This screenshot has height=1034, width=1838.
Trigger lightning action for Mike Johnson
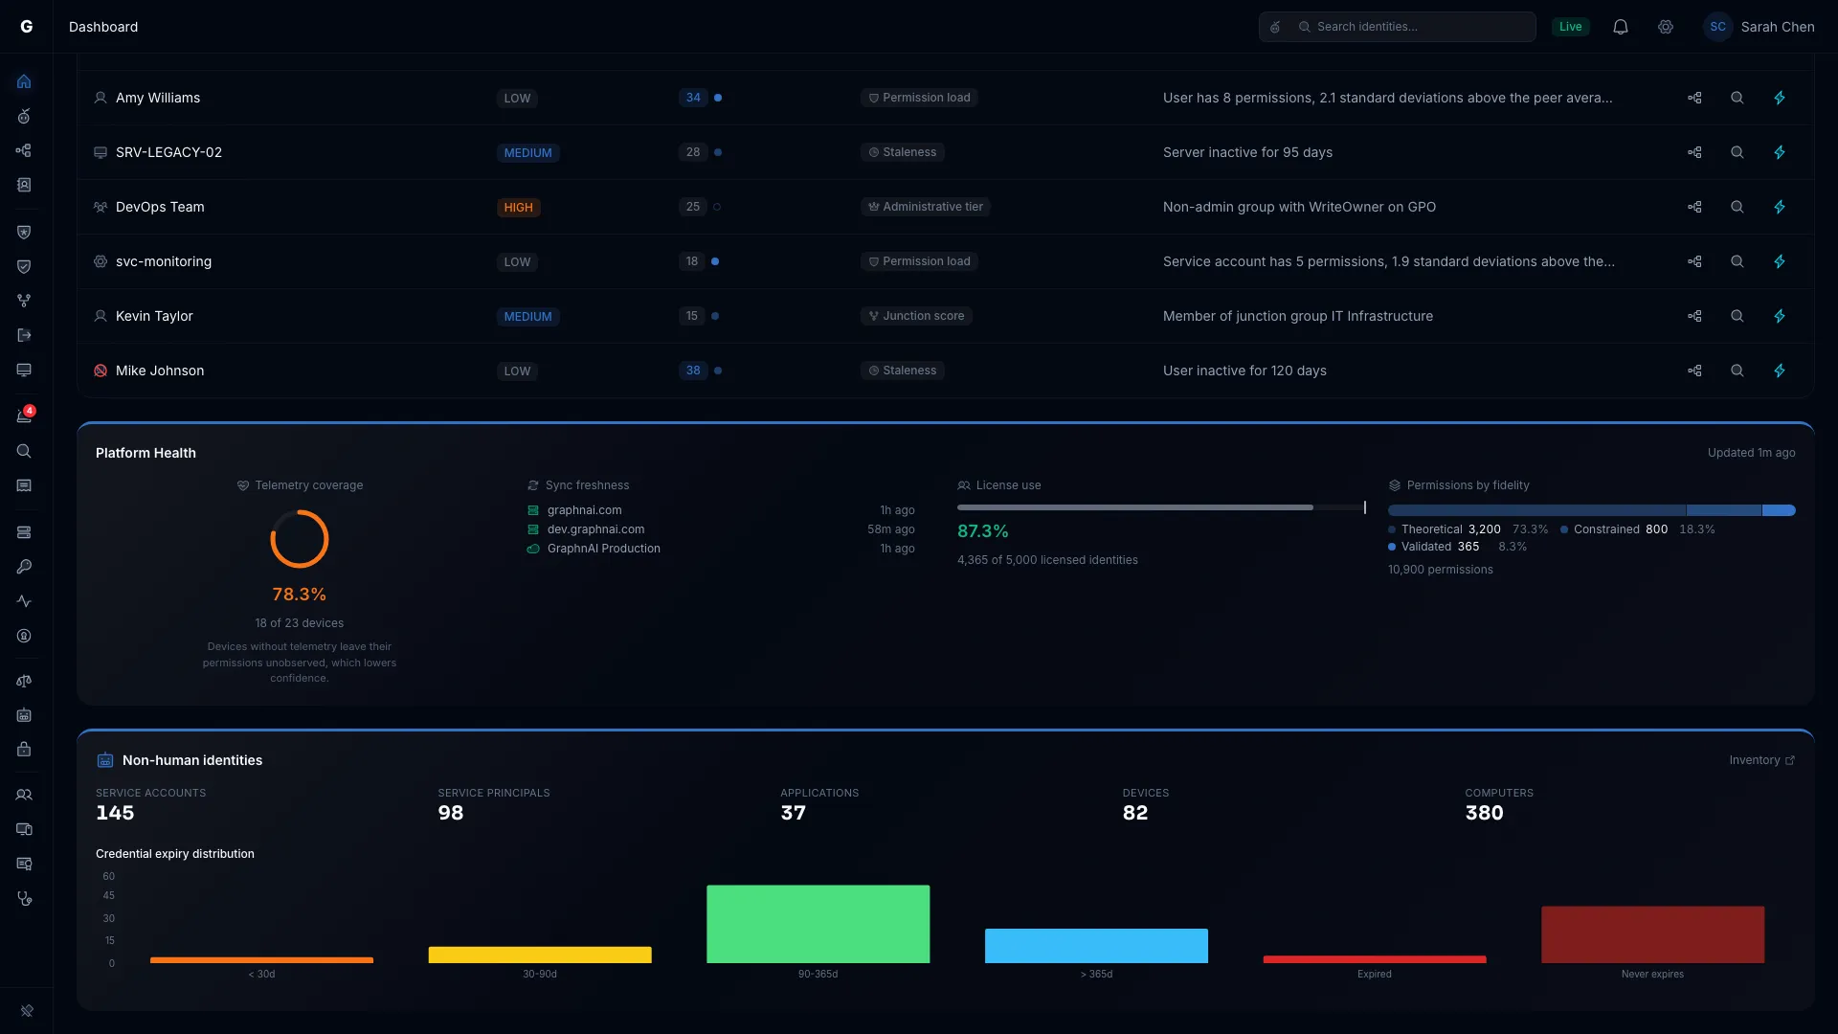[x=1780, y=371]
